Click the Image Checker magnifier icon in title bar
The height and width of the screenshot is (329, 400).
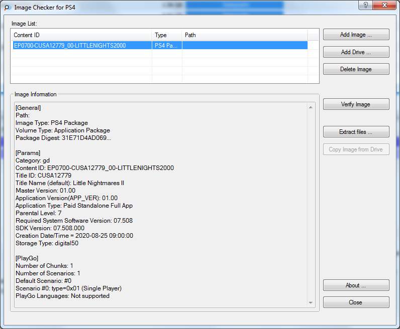point(8,8)
